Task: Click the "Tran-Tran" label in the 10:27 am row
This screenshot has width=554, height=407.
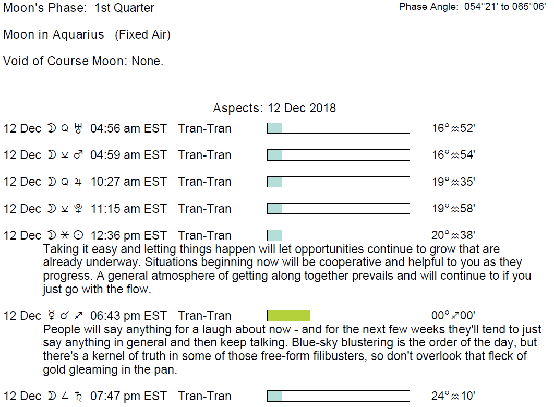Action: (x=204, y=182)
